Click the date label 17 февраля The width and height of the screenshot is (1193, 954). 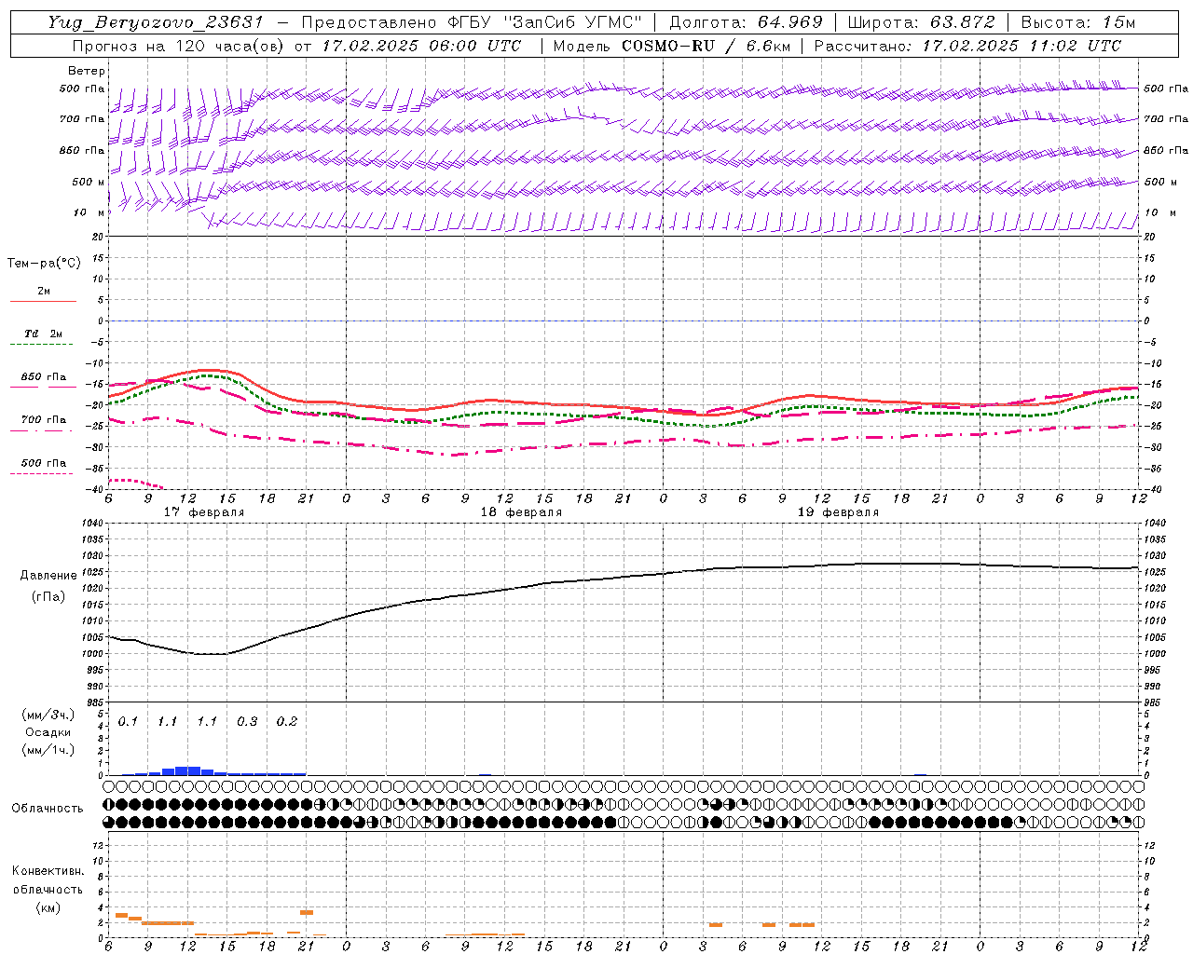(204, 512)
